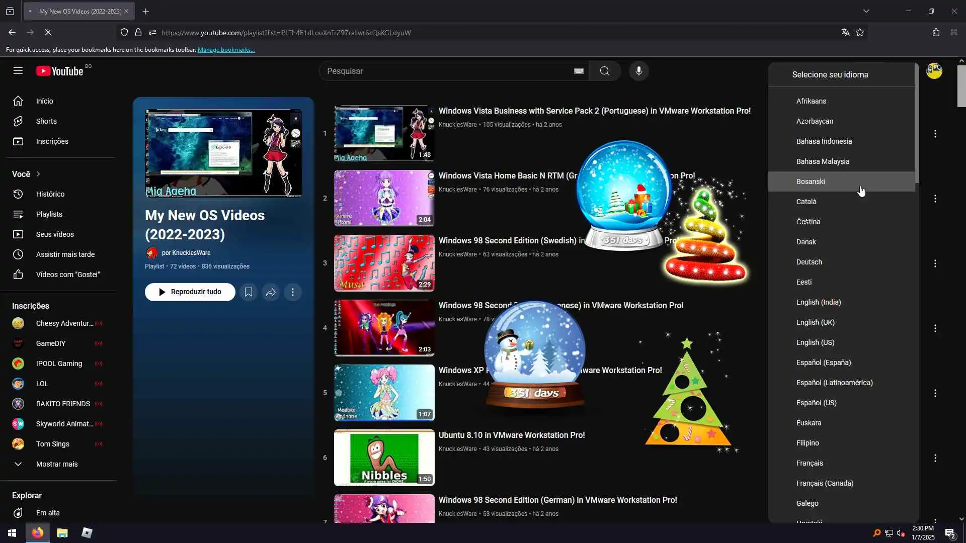Open the Manage bookmarks link
This screenshot has height=543, width=966.
click(226, 50)
